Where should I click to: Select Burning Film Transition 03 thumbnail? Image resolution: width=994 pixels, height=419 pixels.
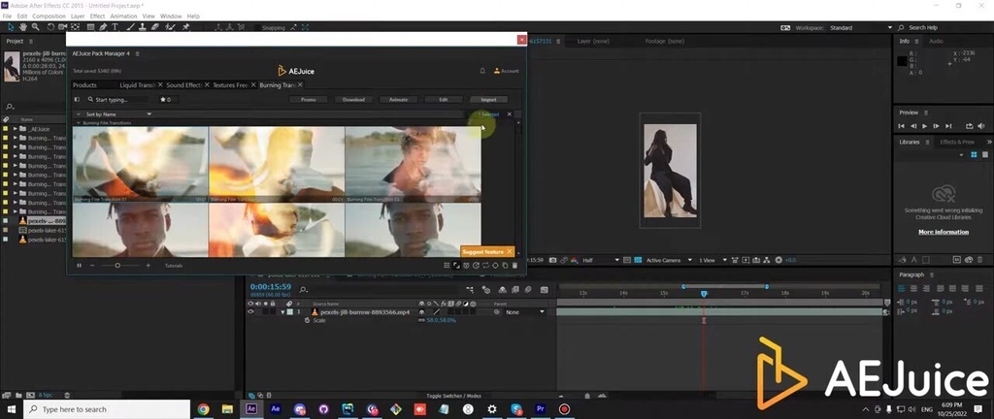point(413,165)
